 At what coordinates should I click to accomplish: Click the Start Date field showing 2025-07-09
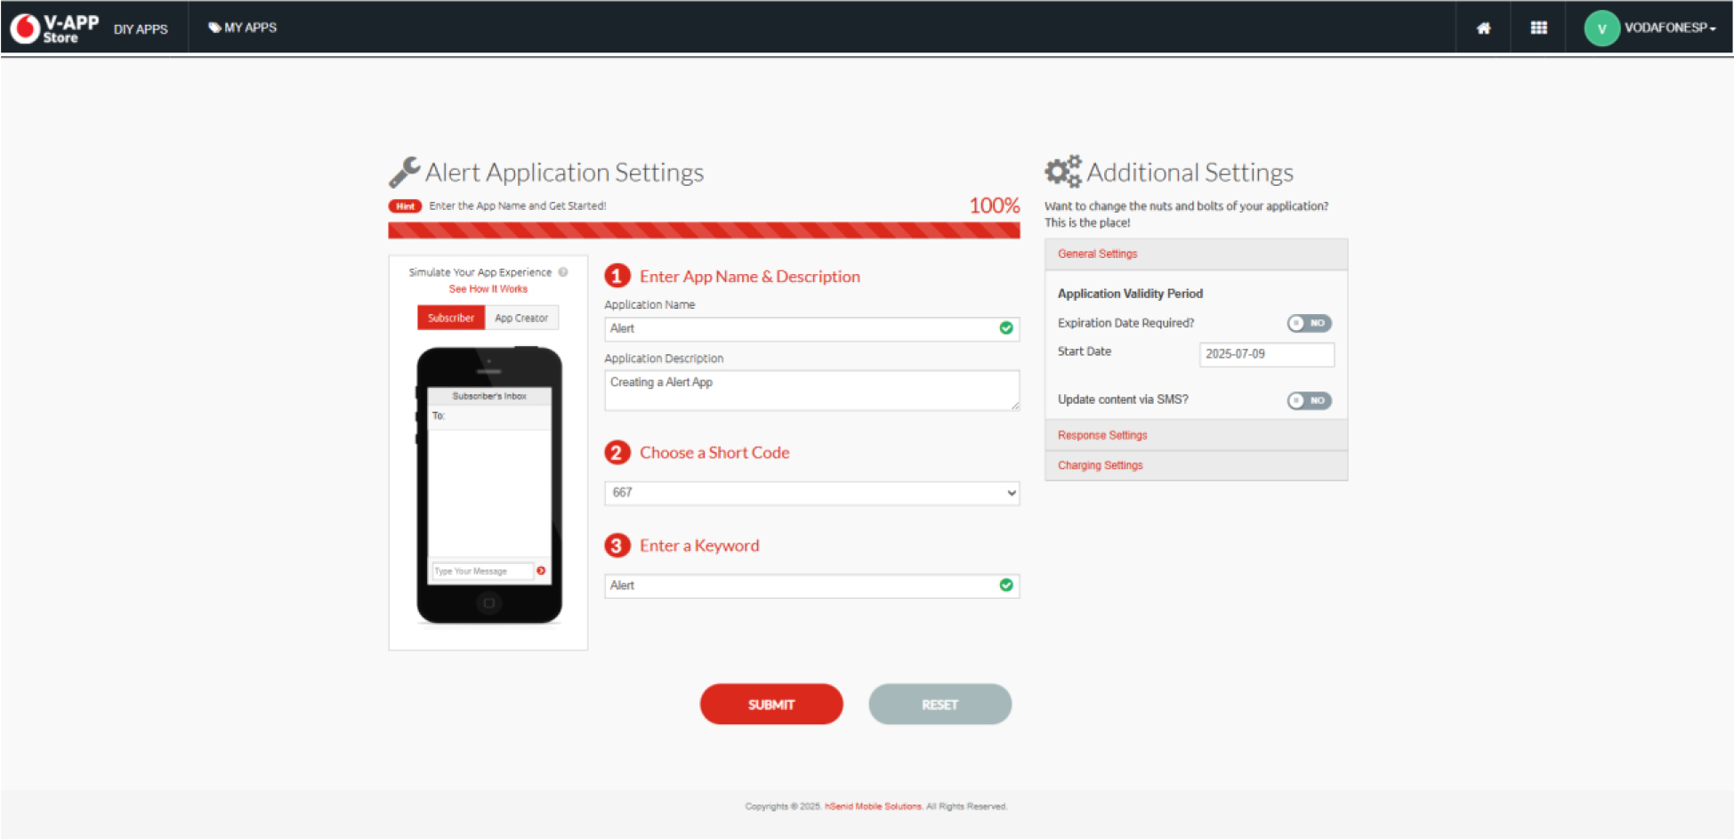(x=1266, y=354)
